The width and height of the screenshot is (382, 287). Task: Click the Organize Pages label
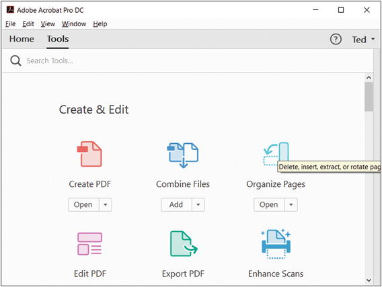[x=276, y=184]
